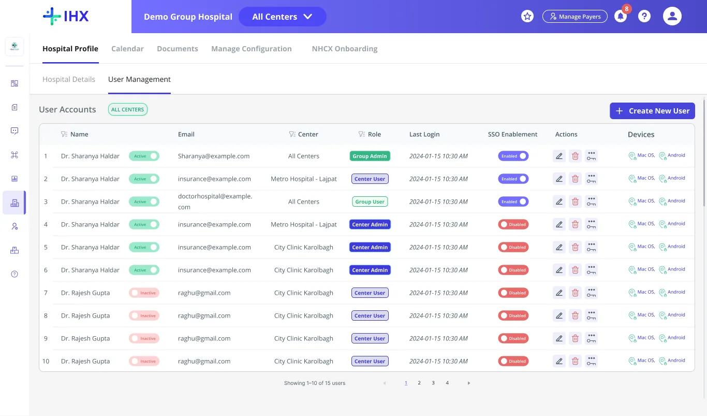The width and height of the screenshot is (707, 416).
Task: Toggle Active status for row 1 user
Action: [x=144, y=156]
